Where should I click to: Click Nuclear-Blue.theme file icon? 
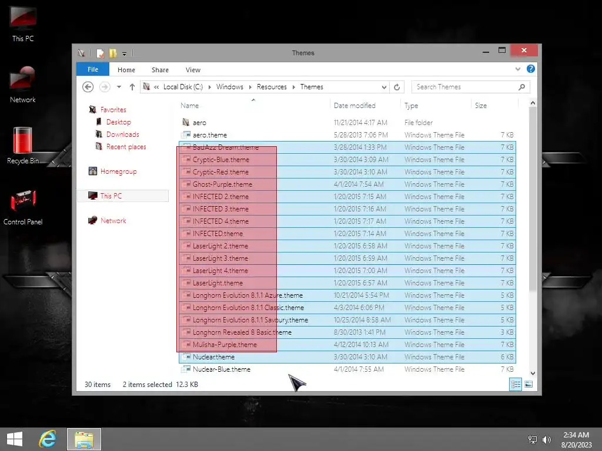[x=186, y=369]
